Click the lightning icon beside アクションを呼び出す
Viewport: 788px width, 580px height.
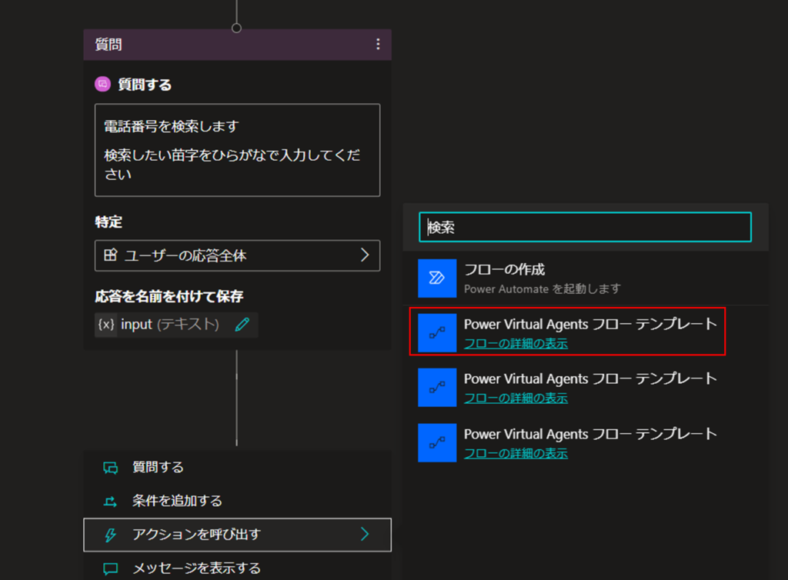click(x=111, y=535)
